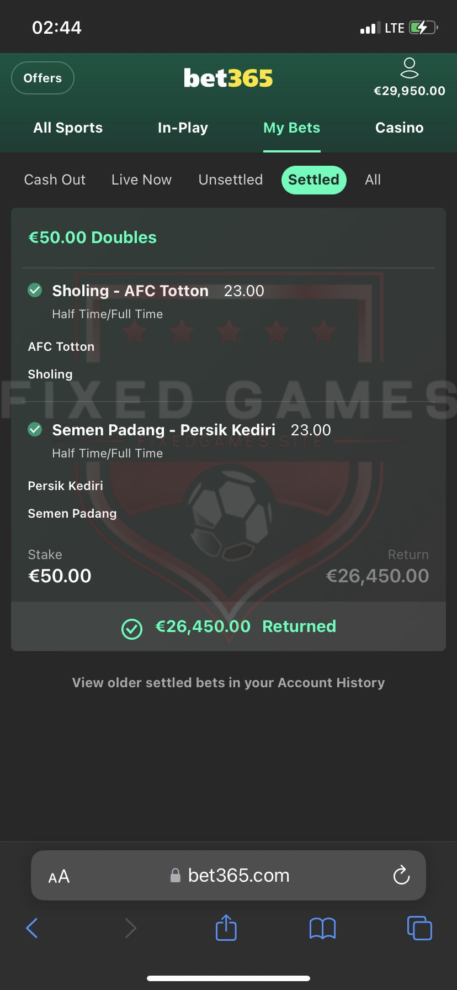This screenshot has height=990, width=457.
Task: Expand the €50.00 Doubles bet header
Action: 92,238
